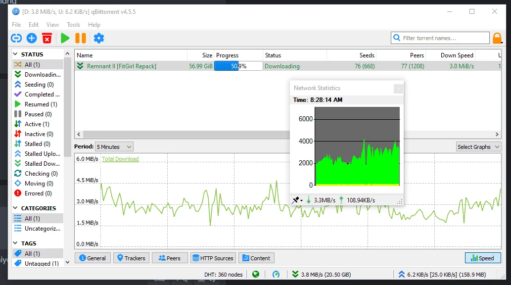Select Resumed (1) status filter
Viewport: 511px width, 285px height.
coord(38,104)
